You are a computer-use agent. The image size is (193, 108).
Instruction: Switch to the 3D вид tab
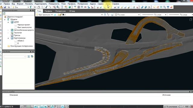(x=72, y=11)
